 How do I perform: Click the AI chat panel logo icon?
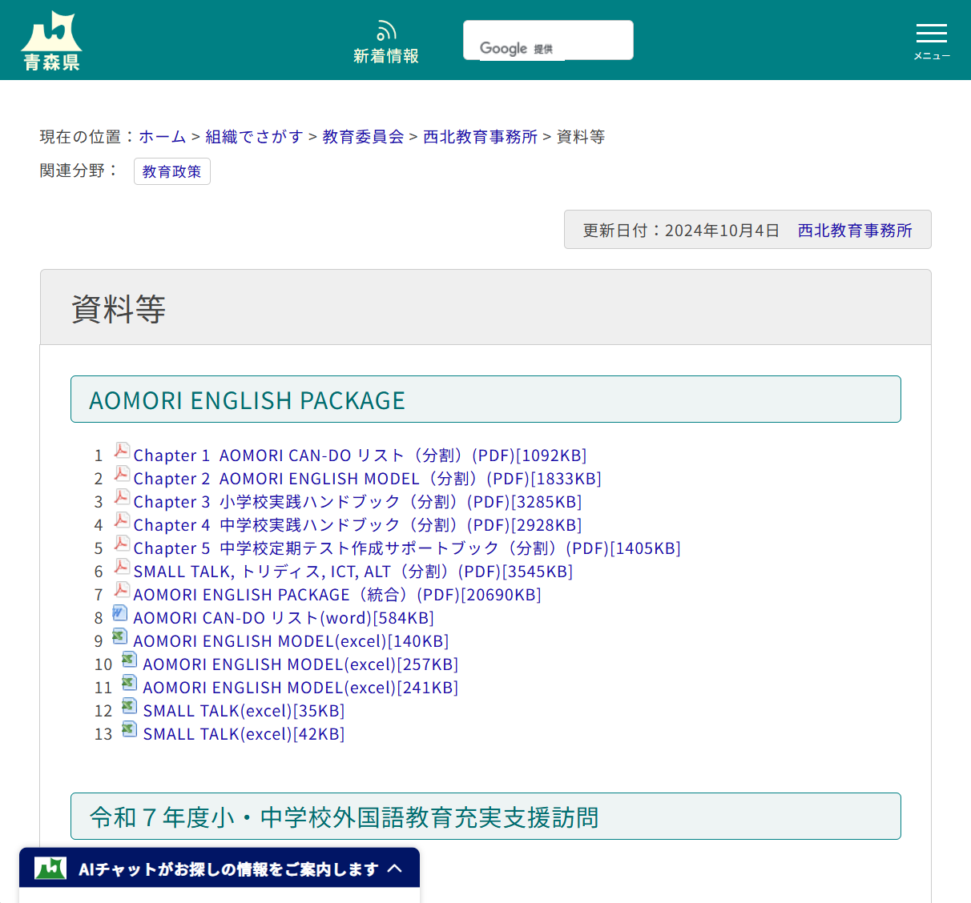[50, 869]
